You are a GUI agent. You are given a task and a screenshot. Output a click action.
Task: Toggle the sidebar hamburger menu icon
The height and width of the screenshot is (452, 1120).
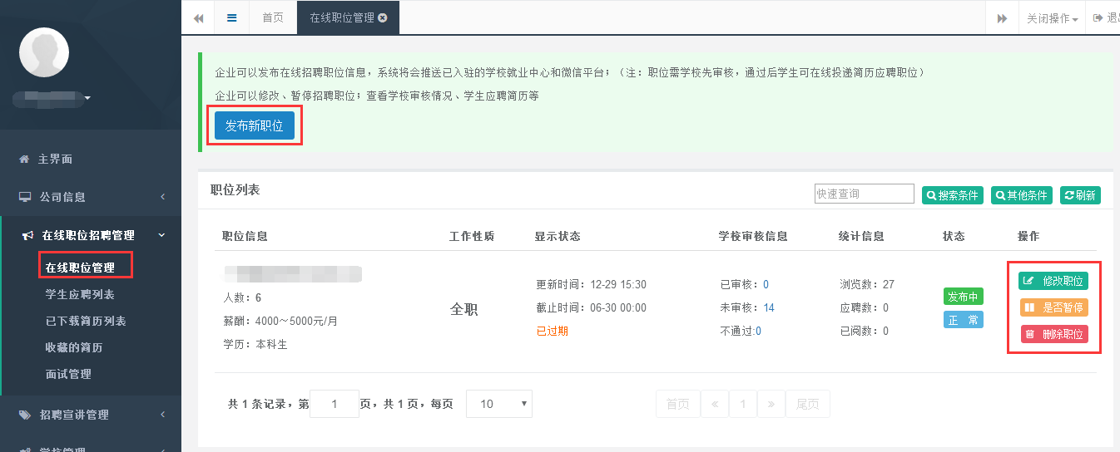231,17
